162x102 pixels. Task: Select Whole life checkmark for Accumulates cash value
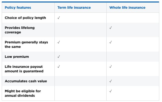pyautogui.click(x=111, y=81)
